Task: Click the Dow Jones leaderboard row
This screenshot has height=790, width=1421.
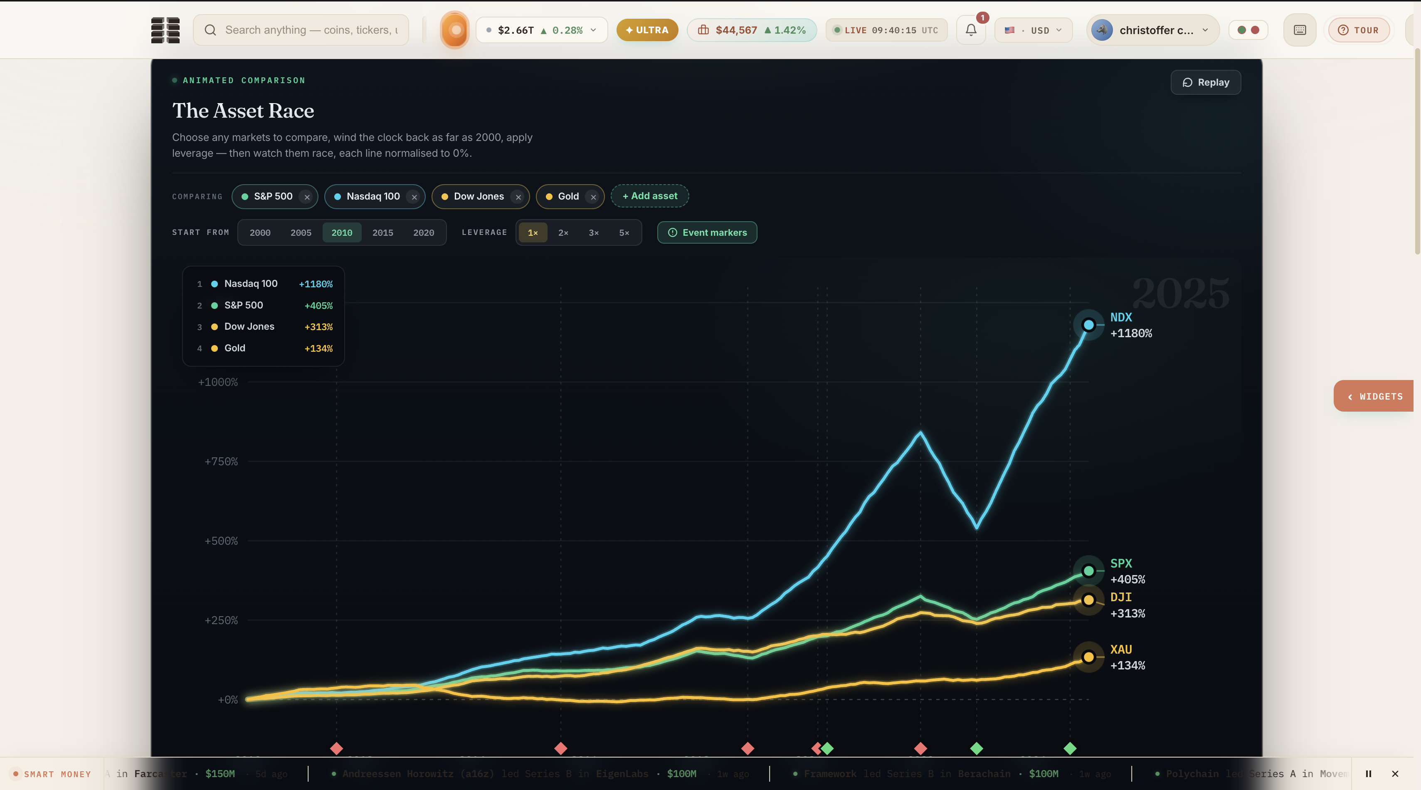Action: 264,326
